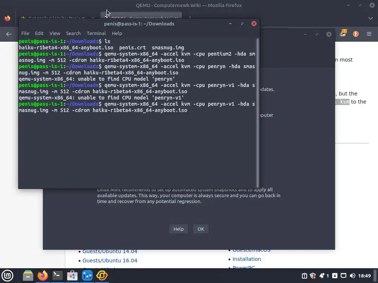The height and width of the screenshot is (283, 378).
Task: Open Firefox hamburger application menu
Action: tap(369, 34)
